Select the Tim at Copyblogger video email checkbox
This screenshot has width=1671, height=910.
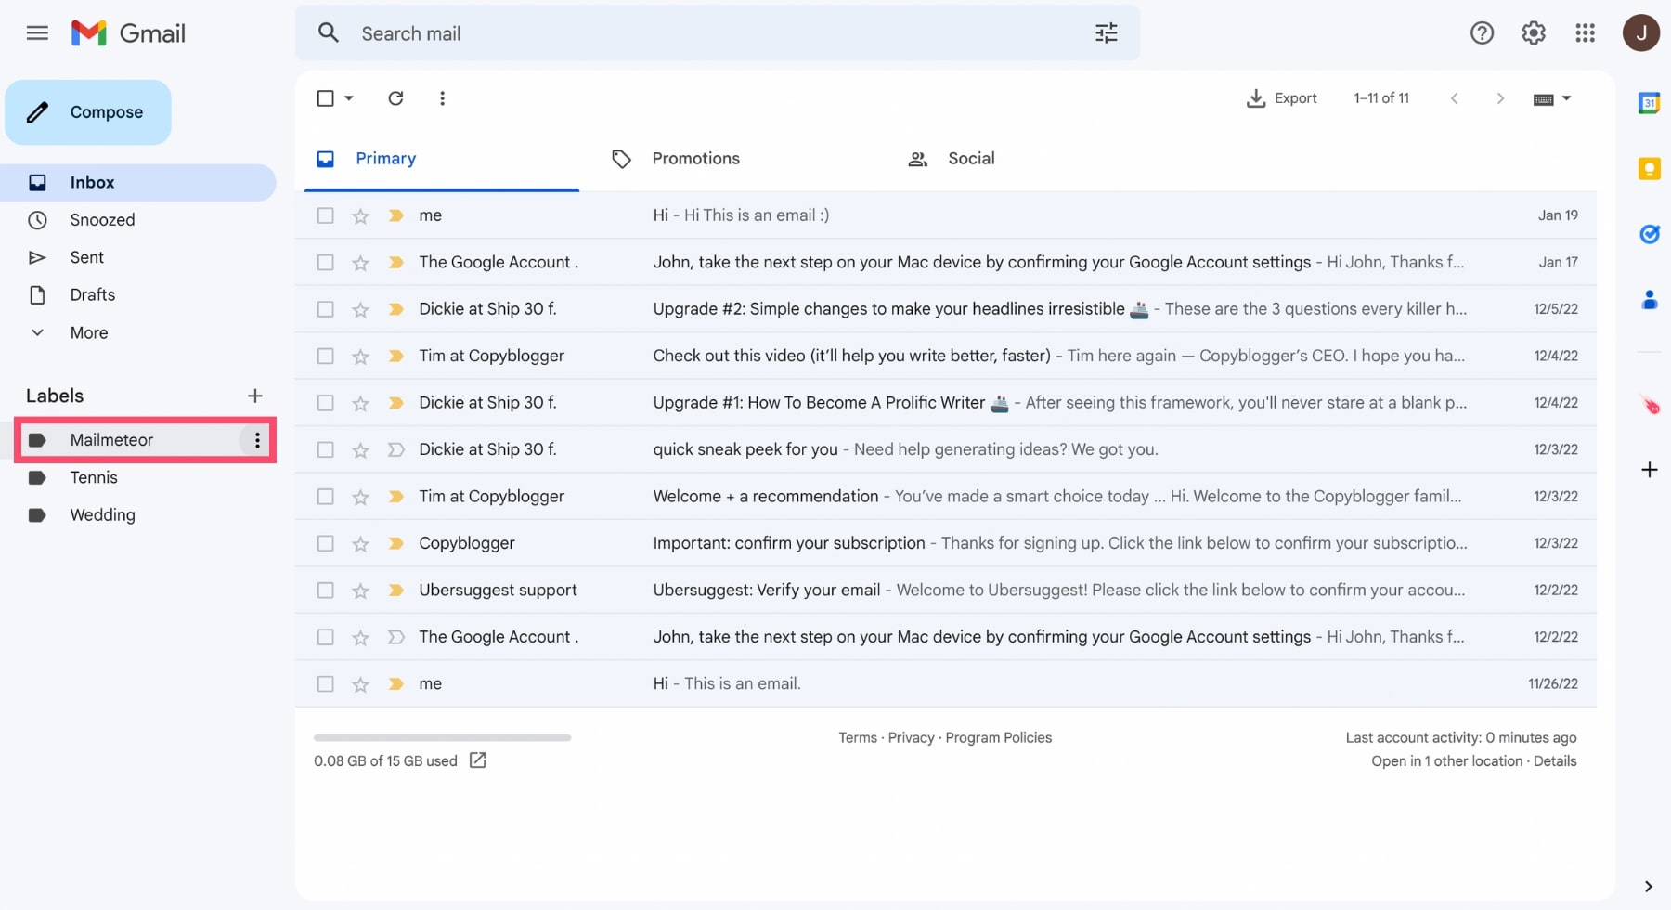(325, 357)
